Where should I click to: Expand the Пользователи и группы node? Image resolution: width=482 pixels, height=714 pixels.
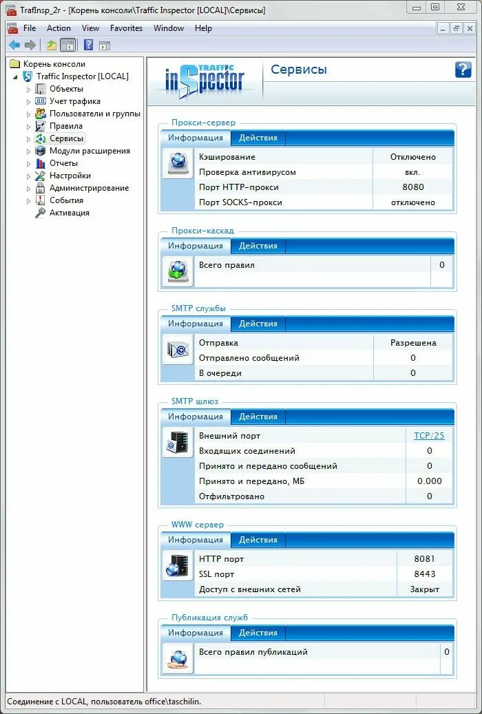click(x=28, y=114)
